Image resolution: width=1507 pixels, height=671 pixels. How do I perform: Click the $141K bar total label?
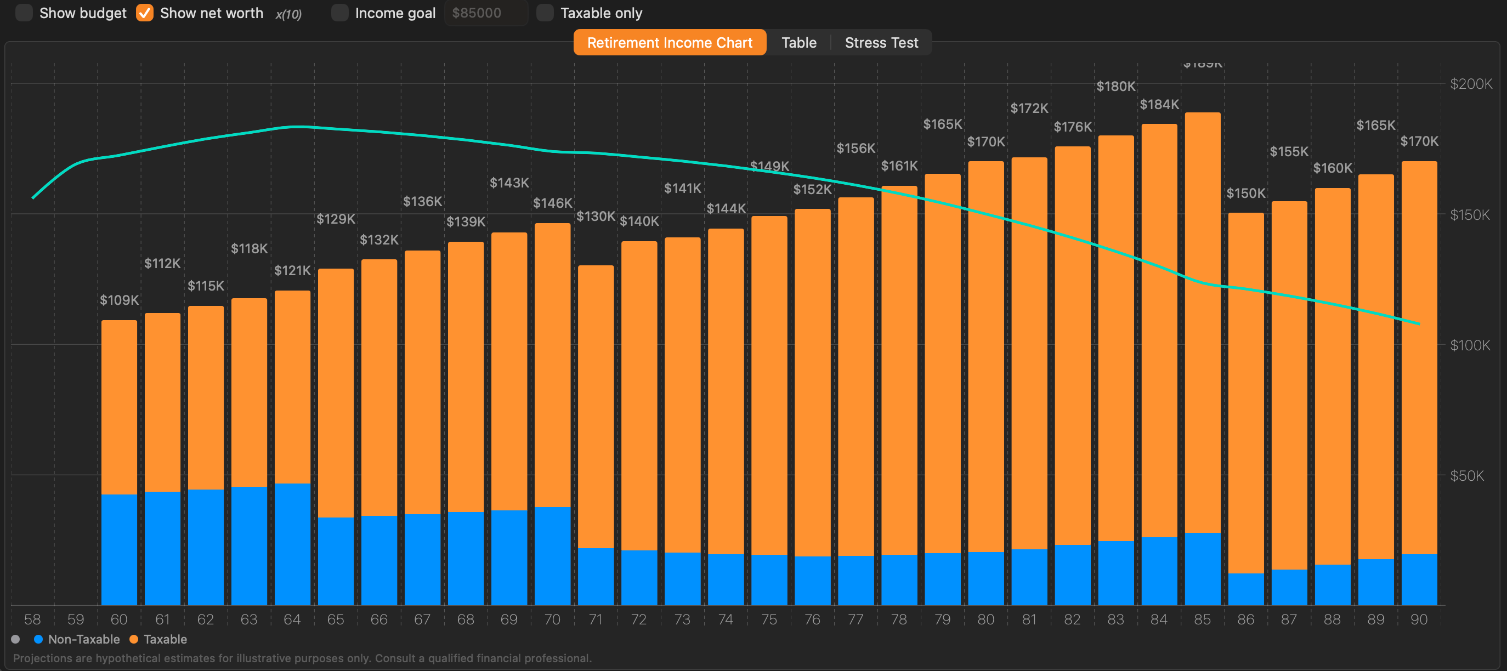click(682, 189)
